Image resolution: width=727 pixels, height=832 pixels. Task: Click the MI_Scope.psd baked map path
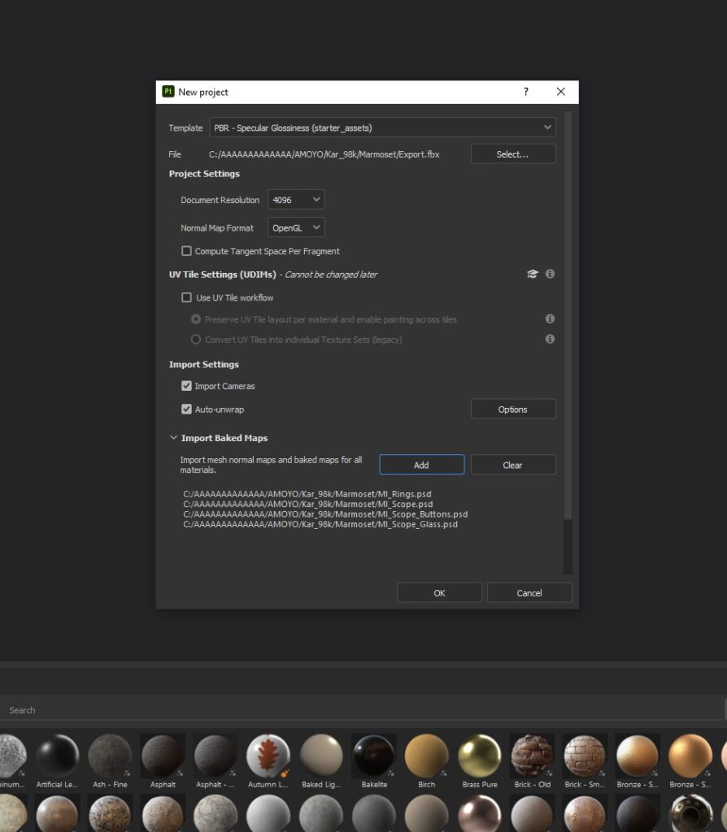(x=308, y=504)
